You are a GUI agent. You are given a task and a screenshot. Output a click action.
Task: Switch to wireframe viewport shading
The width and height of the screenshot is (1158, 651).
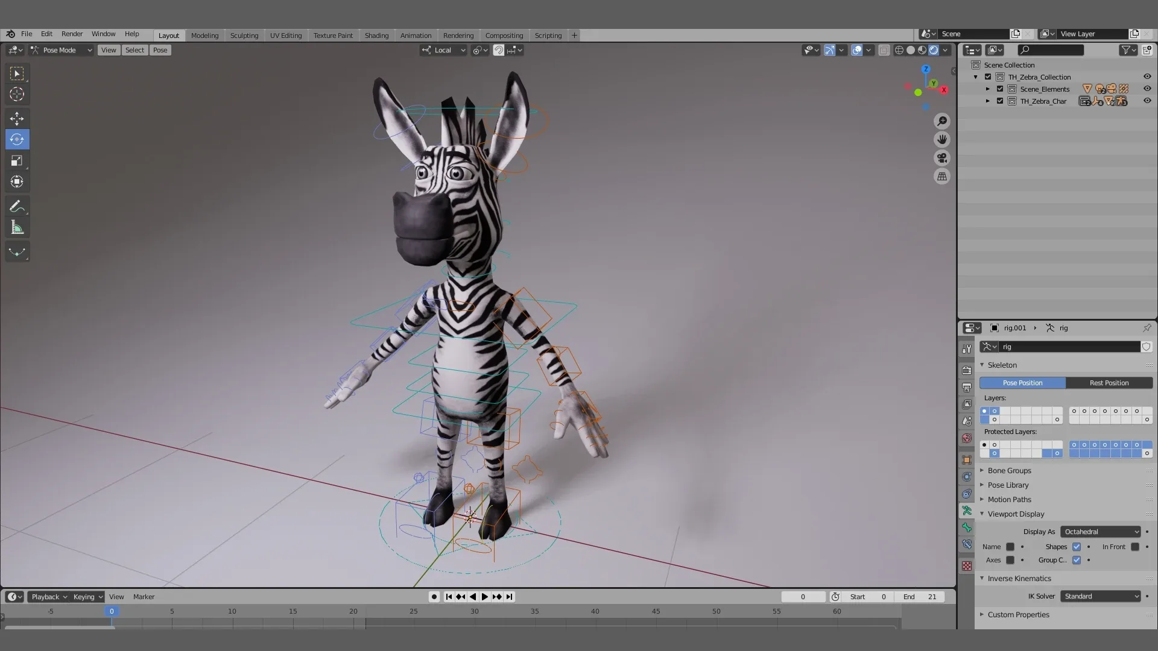pyautogui.click(x=899, y=50)
